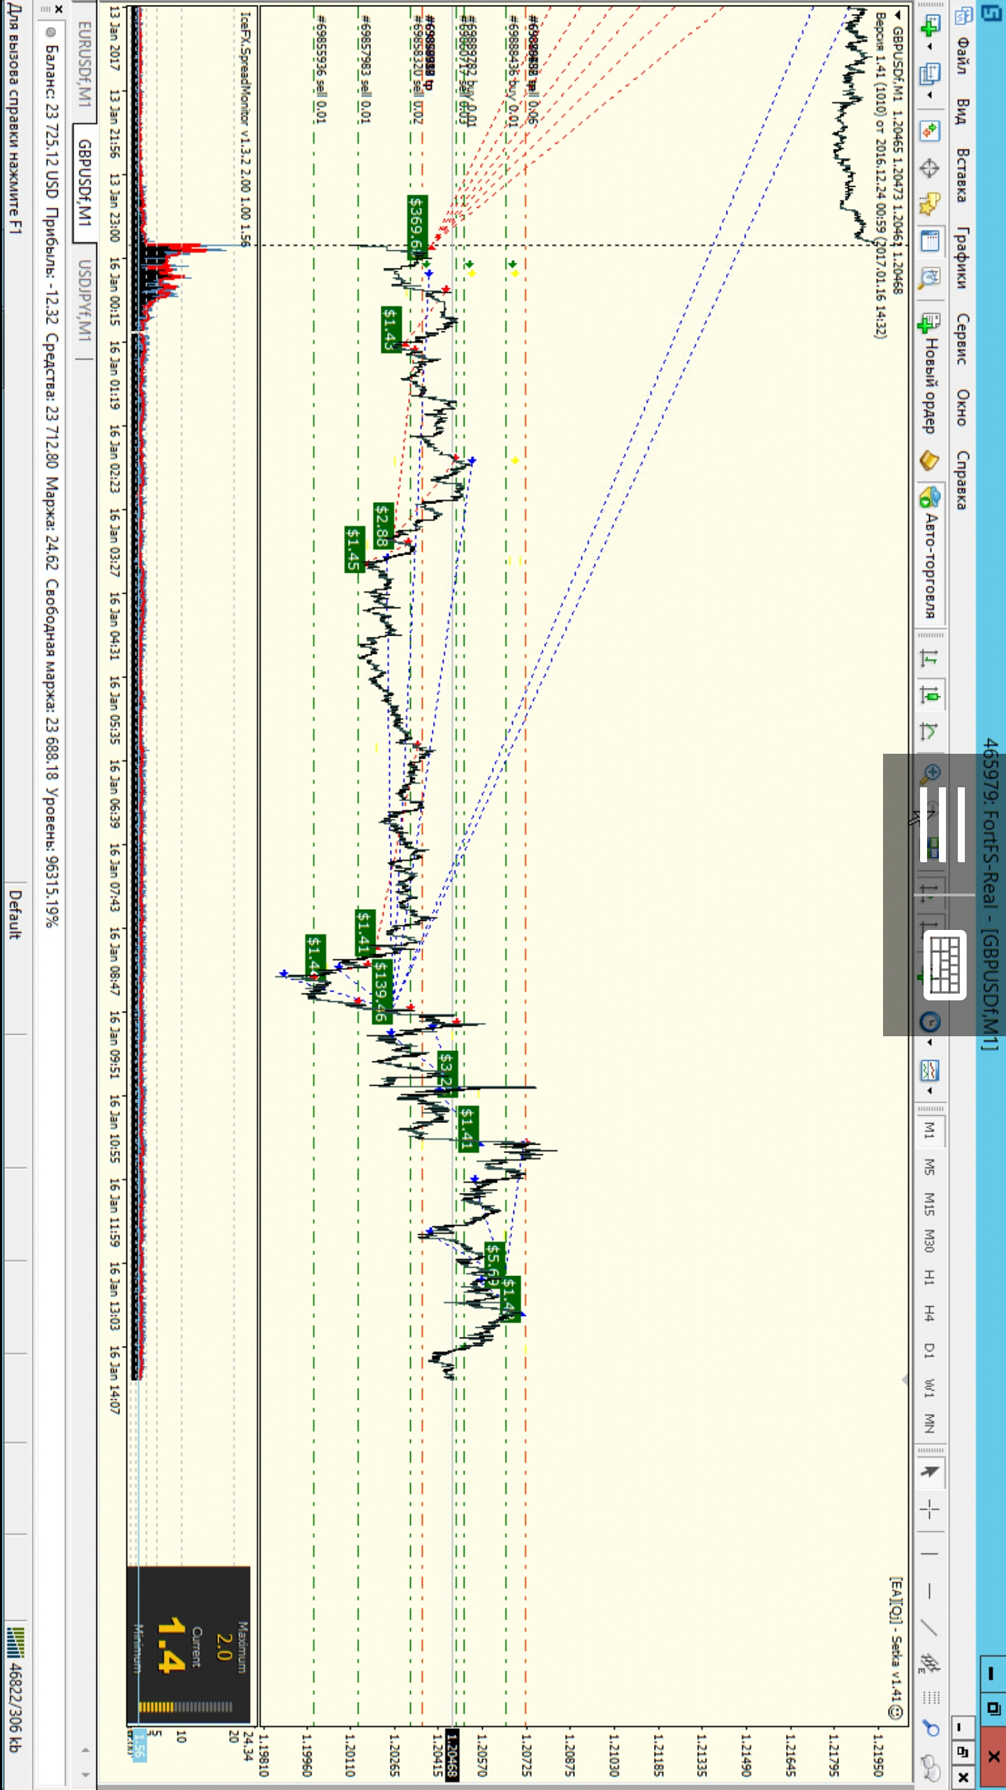Toggle the Terminal window icon
1006x1790 pixels.
[x=930, y=242]
